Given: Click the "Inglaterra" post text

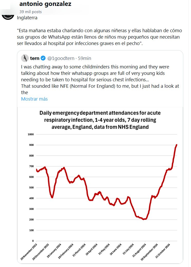Looking at the screenshot, I should click(x=27, y=18).
